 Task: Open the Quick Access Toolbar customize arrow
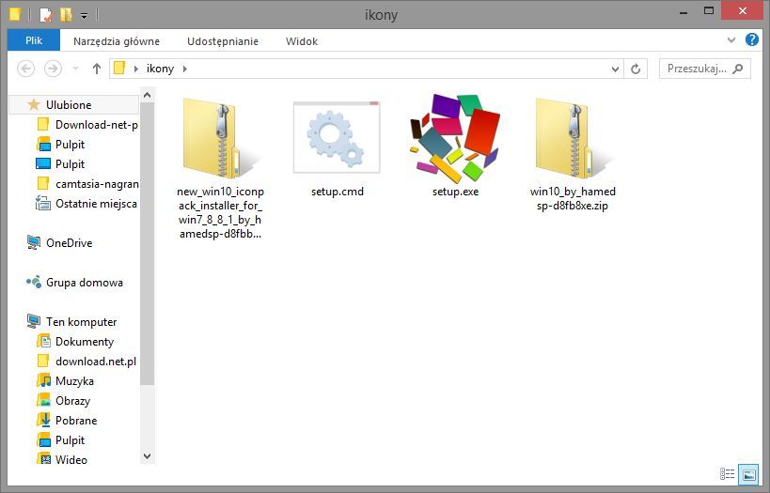coord(84,16)
